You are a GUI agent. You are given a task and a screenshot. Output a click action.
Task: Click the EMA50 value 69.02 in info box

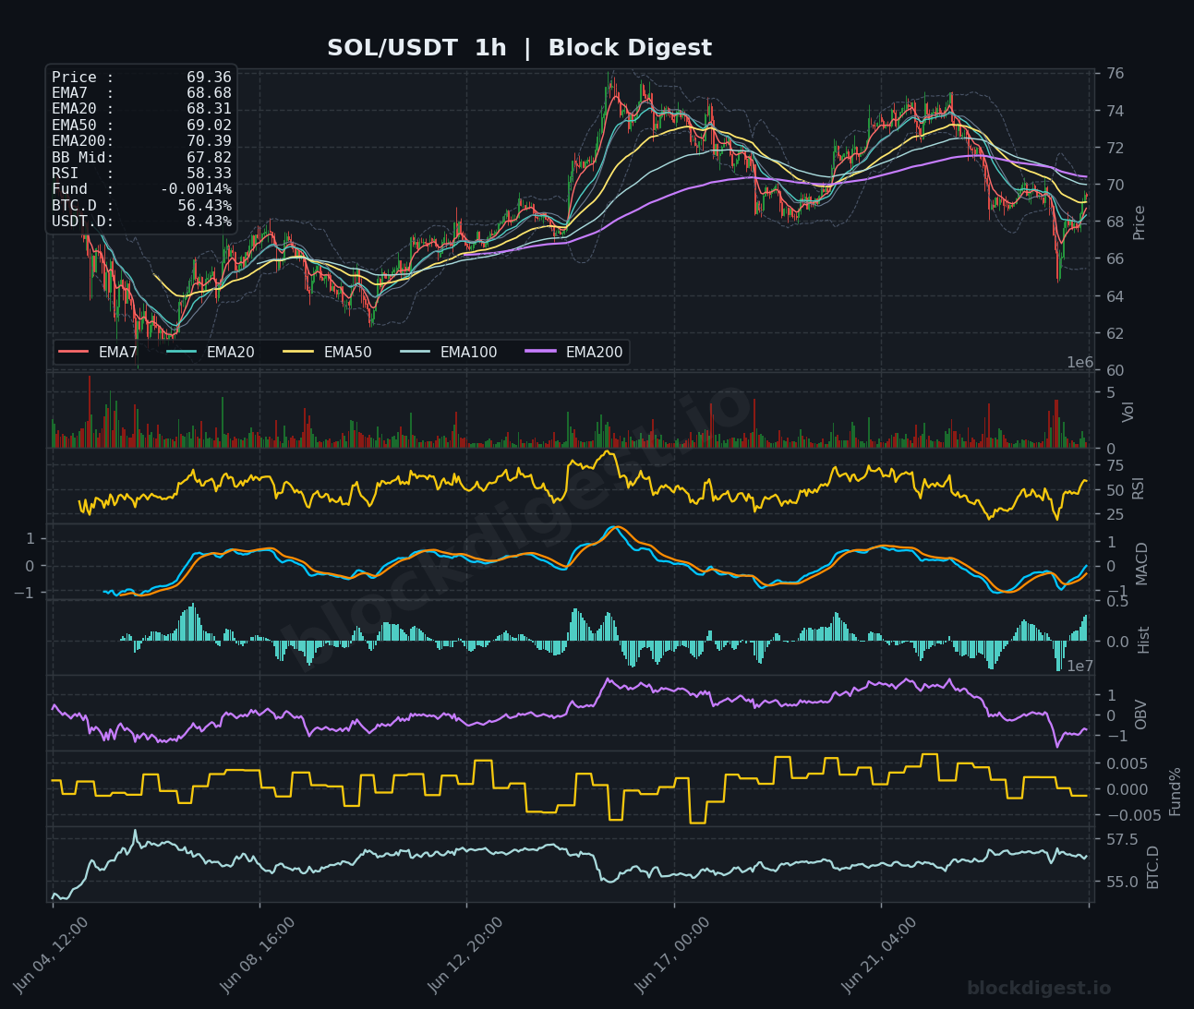coord(209,126)
